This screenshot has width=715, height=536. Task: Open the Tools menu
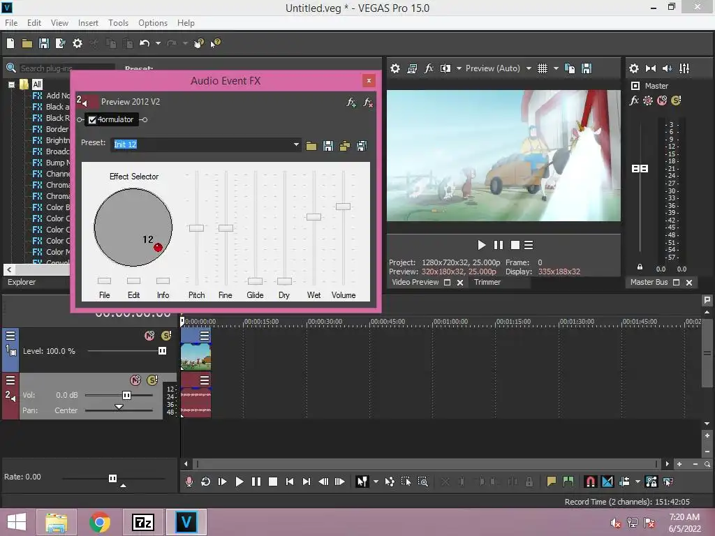(118, 23)
